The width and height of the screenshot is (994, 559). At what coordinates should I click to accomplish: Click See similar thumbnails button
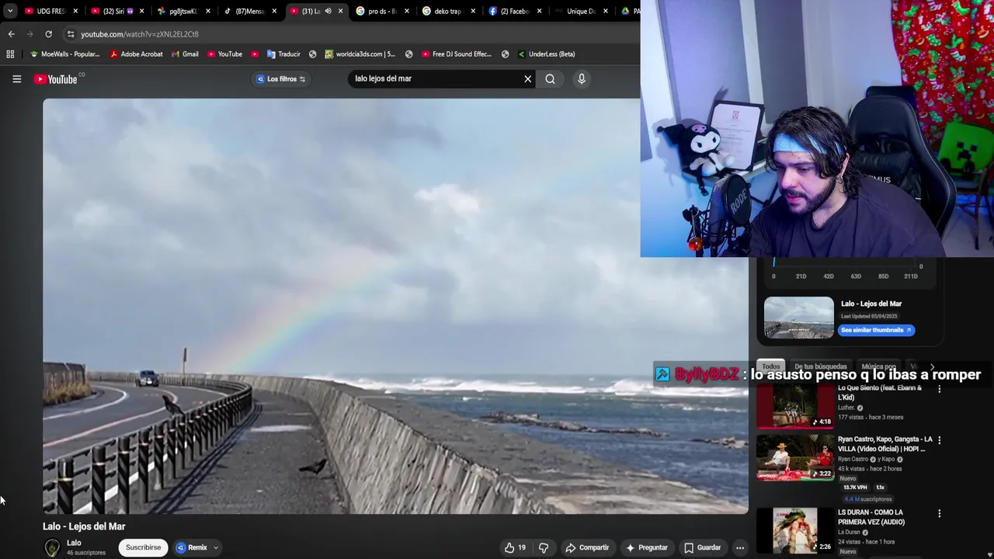point(876,330)
